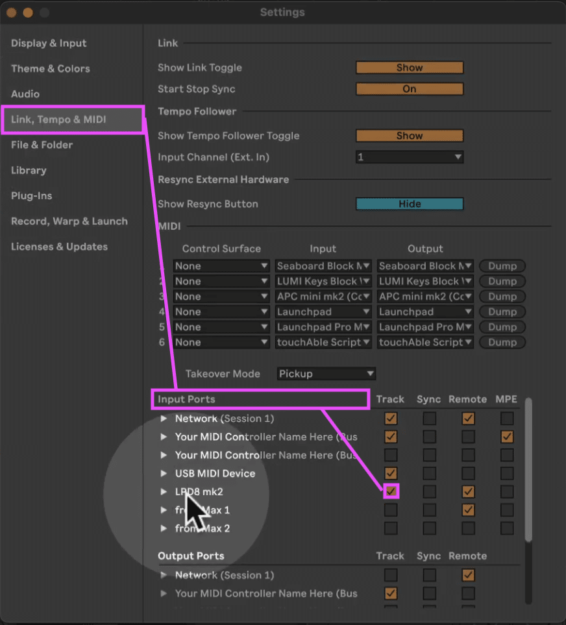Toggle Show Tempo Follower Toggle button
566x625 pixels.
click(x=410, y=136)
